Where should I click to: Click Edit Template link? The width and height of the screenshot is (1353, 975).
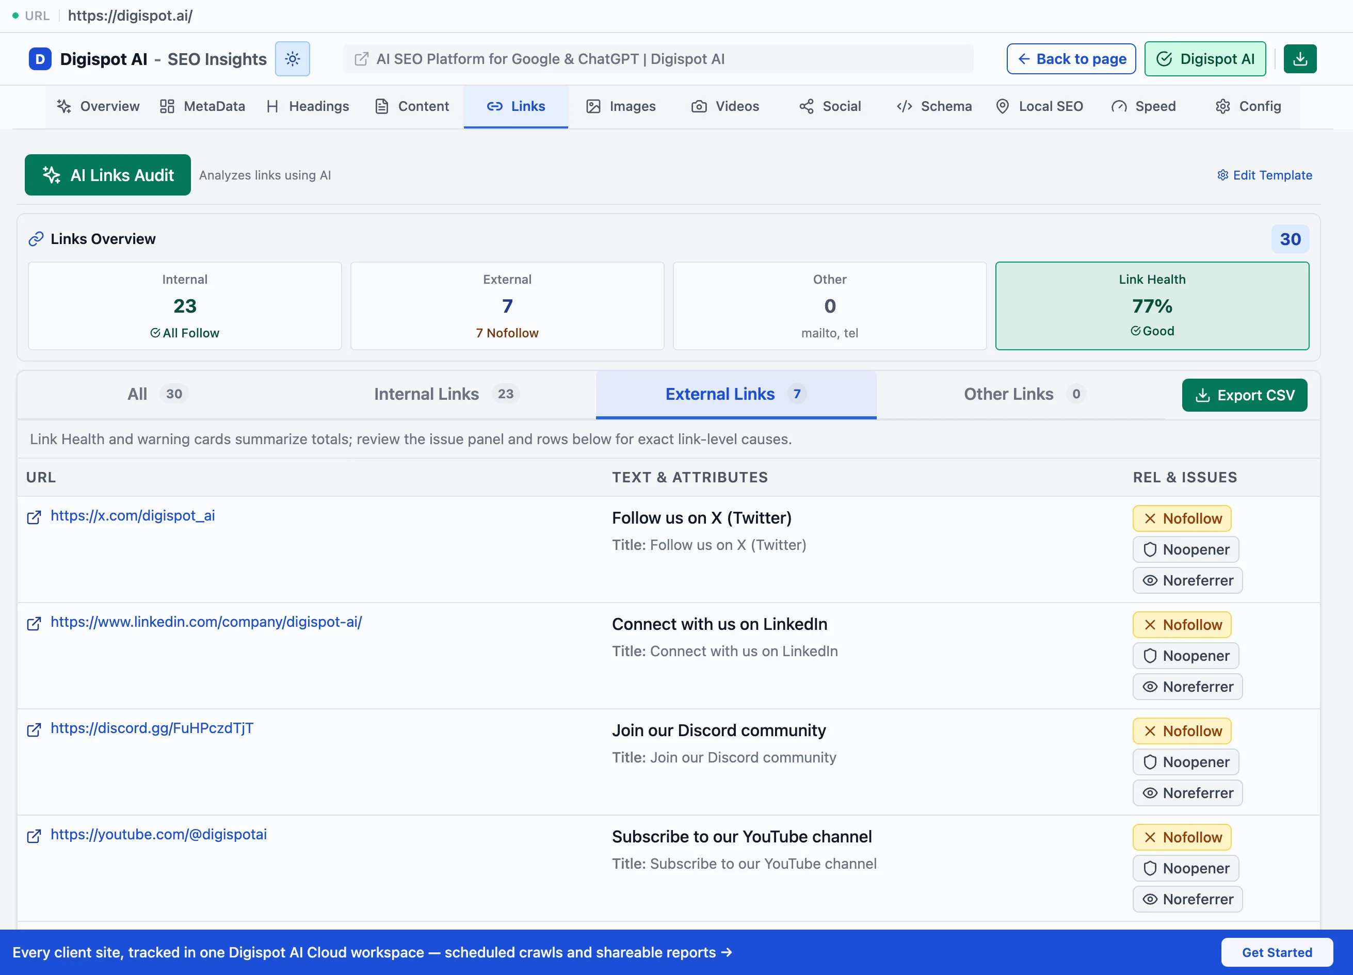click(x=1264, y=175)
